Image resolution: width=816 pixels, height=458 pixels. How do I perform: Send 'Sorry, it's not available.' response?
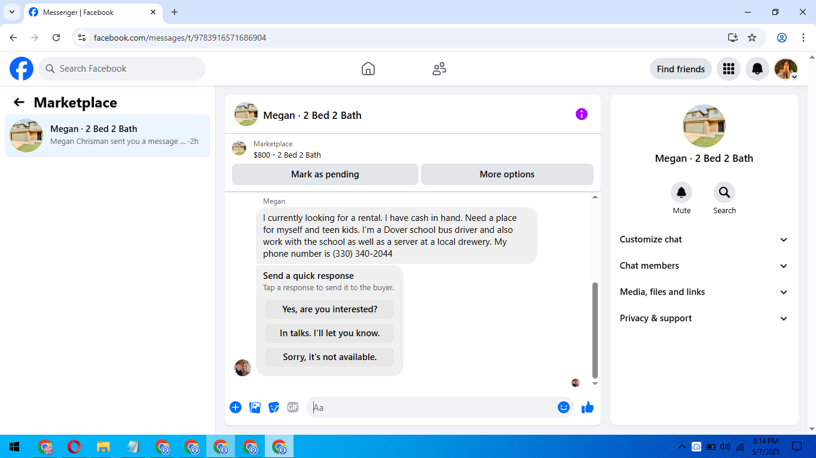pyautogui.click(x=329, y=357)
